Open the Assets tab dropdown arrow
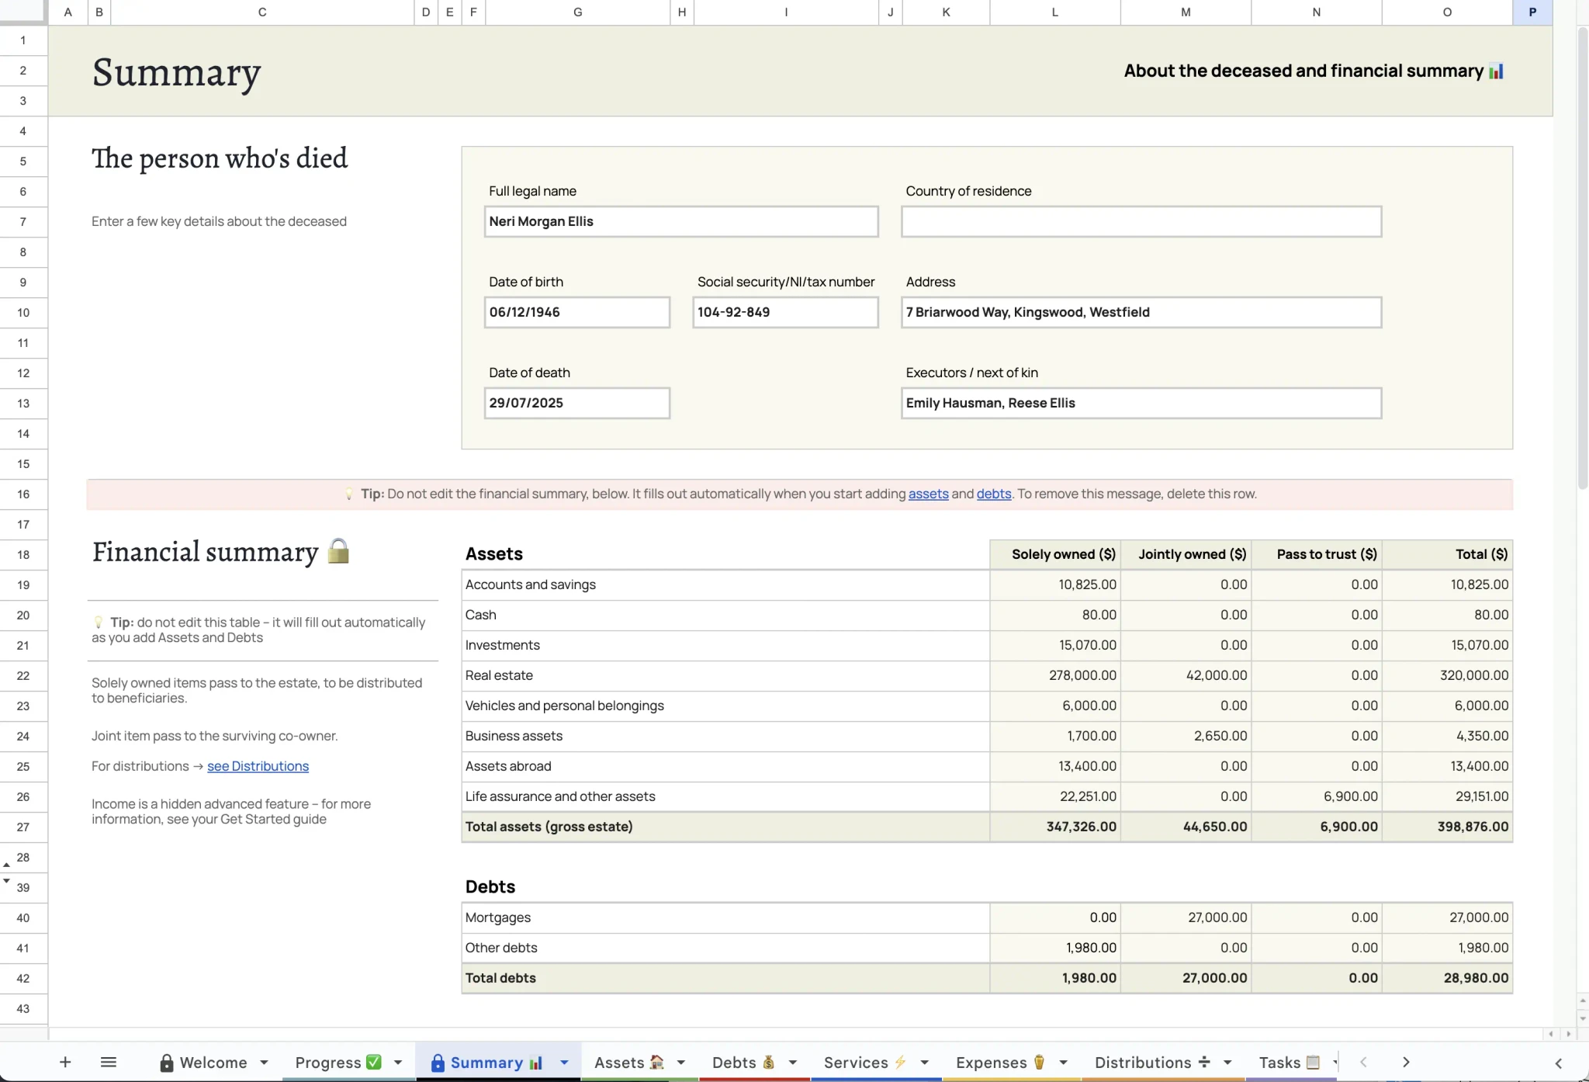 (x=680, y=1062)
